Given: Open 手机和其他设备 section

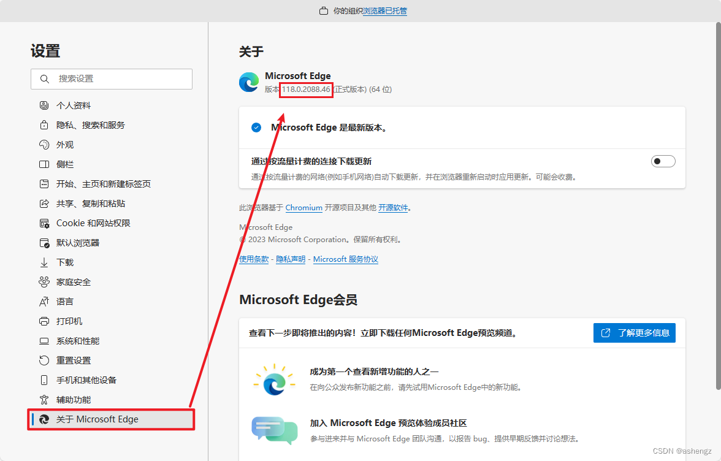Looking at the screenshot, I should click(x=86, y=380).
